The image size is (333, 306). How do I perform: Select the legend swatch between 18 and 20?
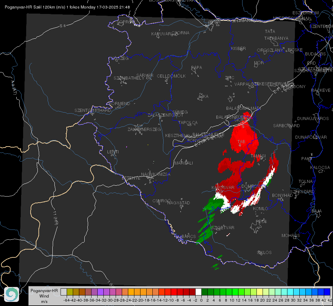tap(260, 292)
